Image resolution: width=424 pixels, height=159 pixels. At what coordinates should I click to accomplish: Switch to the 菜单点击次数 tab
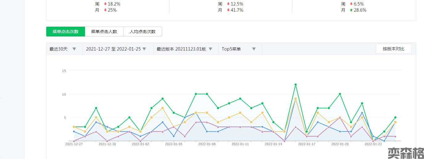click(65, 32)
